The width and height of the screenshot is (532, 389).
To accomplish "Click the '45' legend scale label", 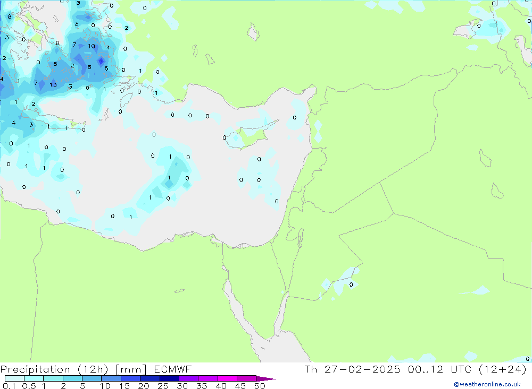I will point(240,386).
